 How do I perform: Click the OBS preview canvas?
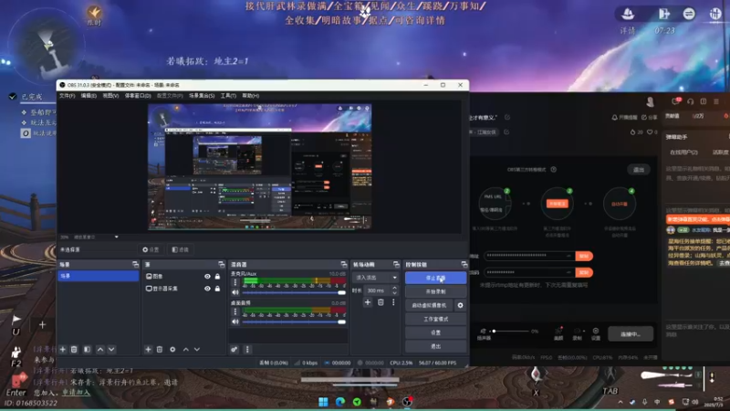pos(259,166)
